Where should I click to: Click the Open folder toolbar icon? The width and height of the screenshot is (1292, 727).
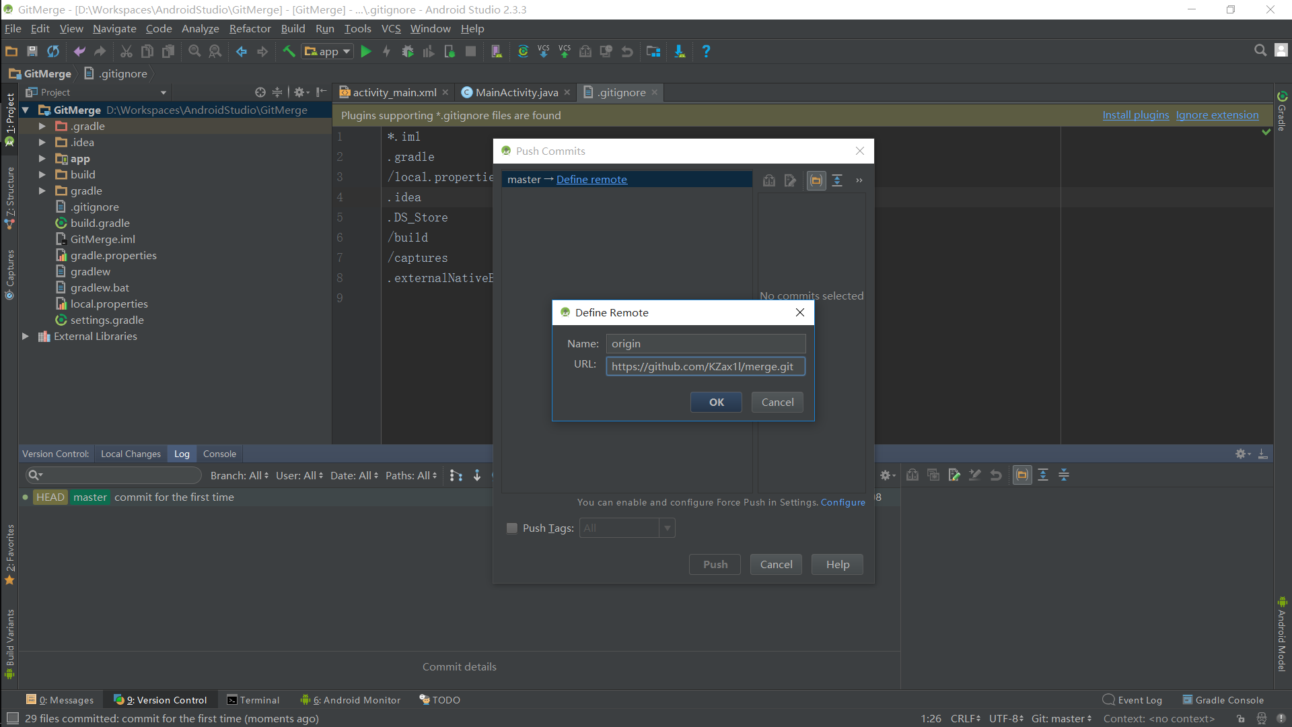point(11,51)
